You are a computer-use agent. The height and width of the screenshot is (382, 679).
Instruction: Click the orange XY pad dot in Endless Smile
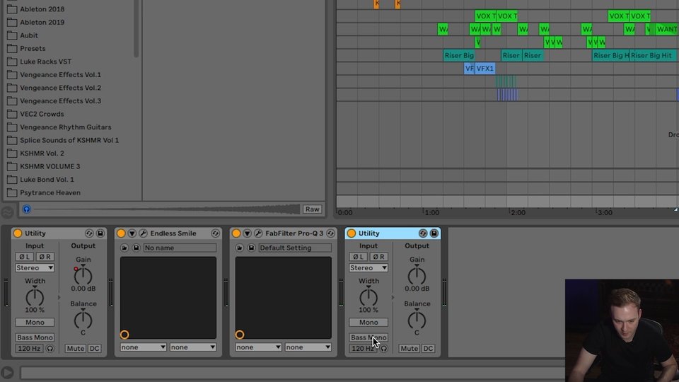(124, 335)
